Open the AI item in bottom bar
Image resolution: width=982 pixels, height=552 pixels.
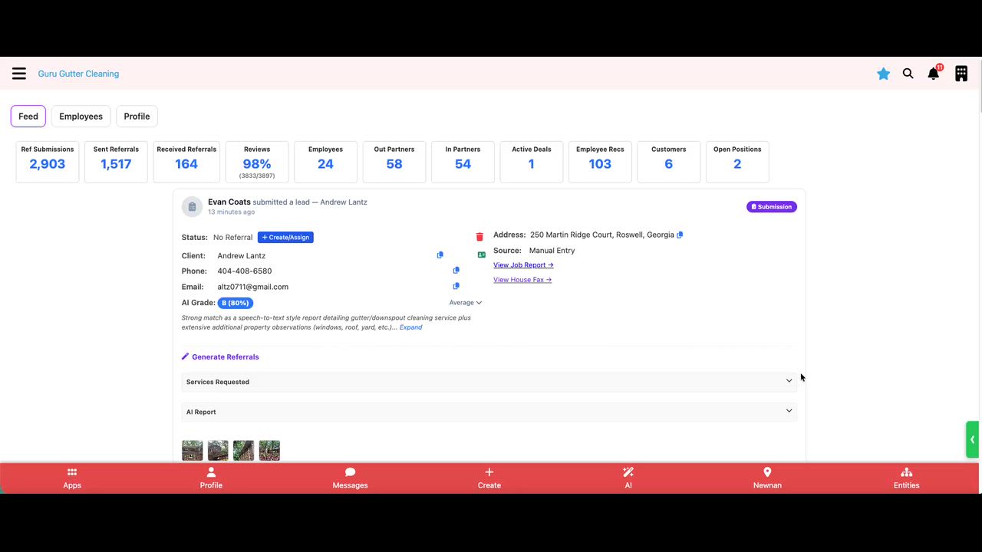coord(628,478)
